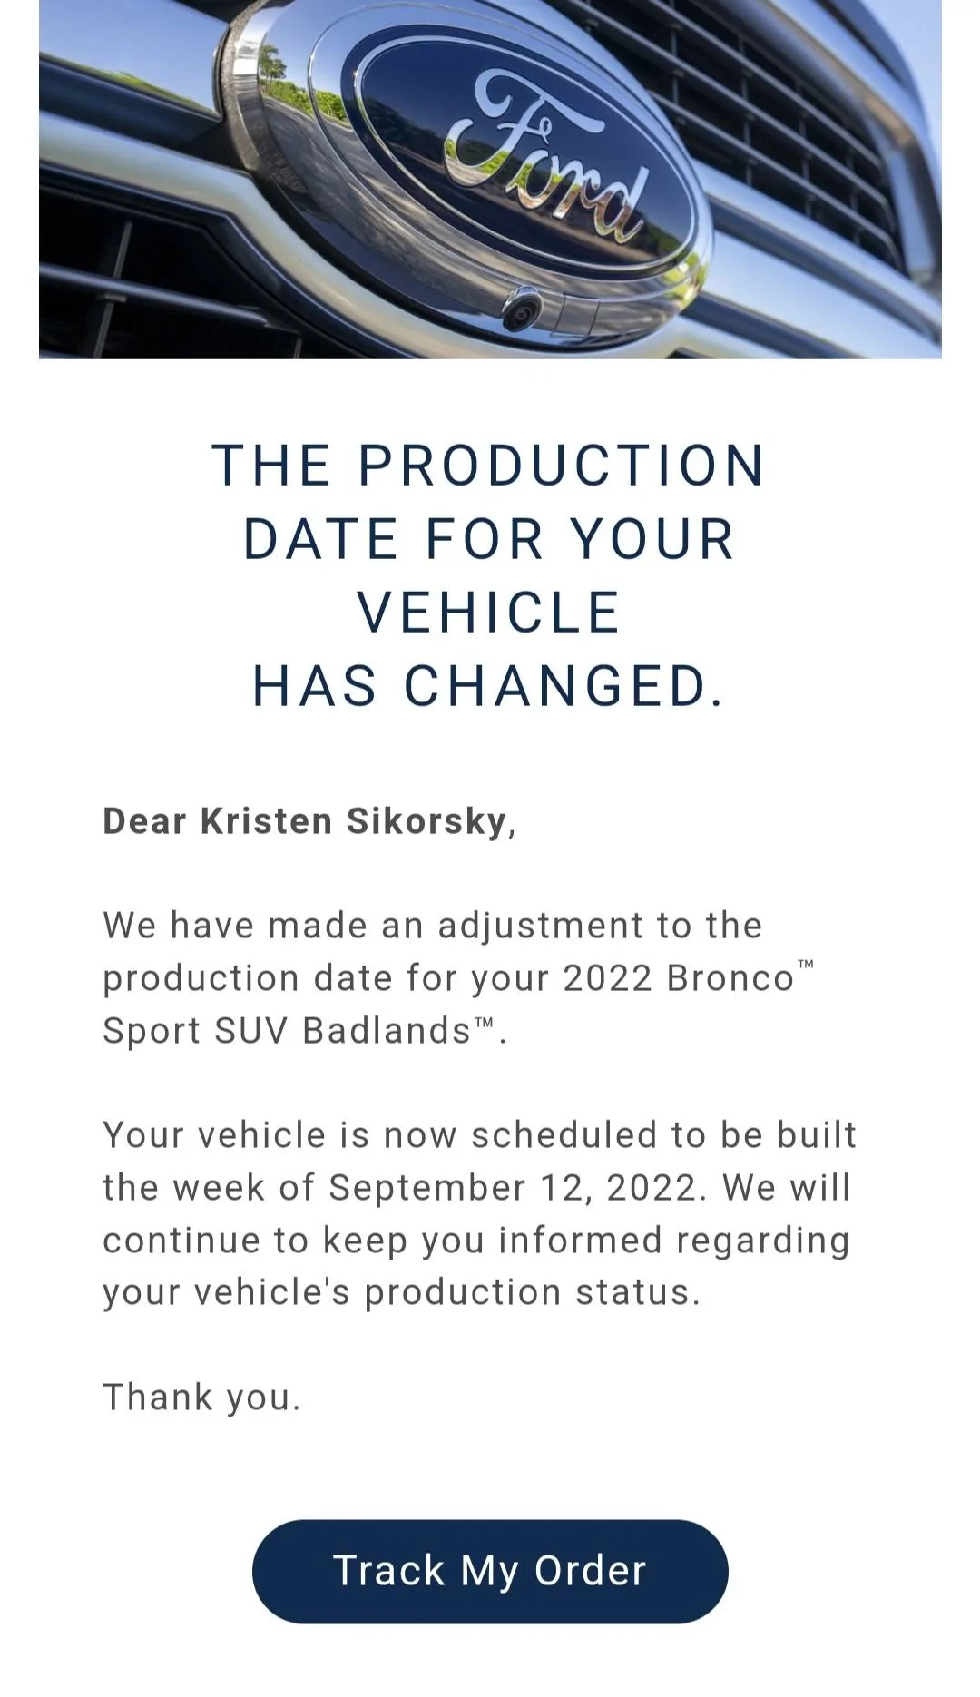Select the recipient name Kristen Sikorsky
Image resolution: width=980 pixels, height=1697 pixels.
[x=352, y=821]
